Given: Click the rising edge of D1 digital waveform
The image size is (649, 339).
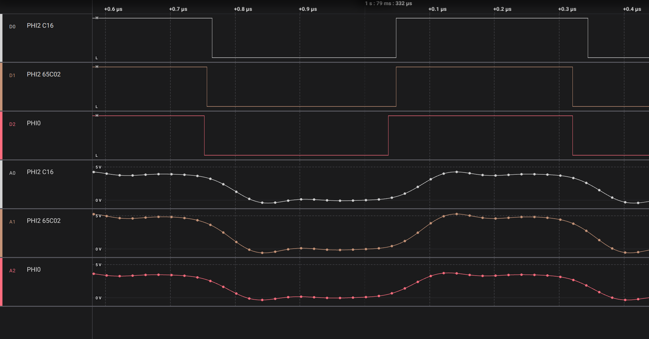Looking at the screenshot, I should click(x=396, y=87).
